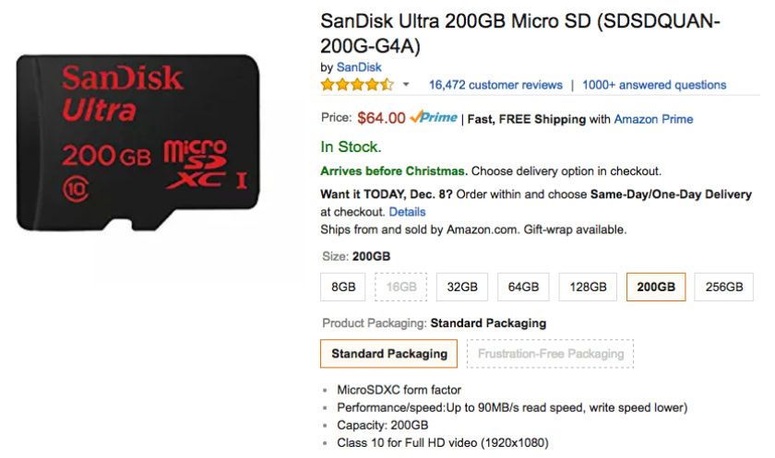Click the $64.00 price
This screenshot has width=775, height=458.
click(381, 118)
